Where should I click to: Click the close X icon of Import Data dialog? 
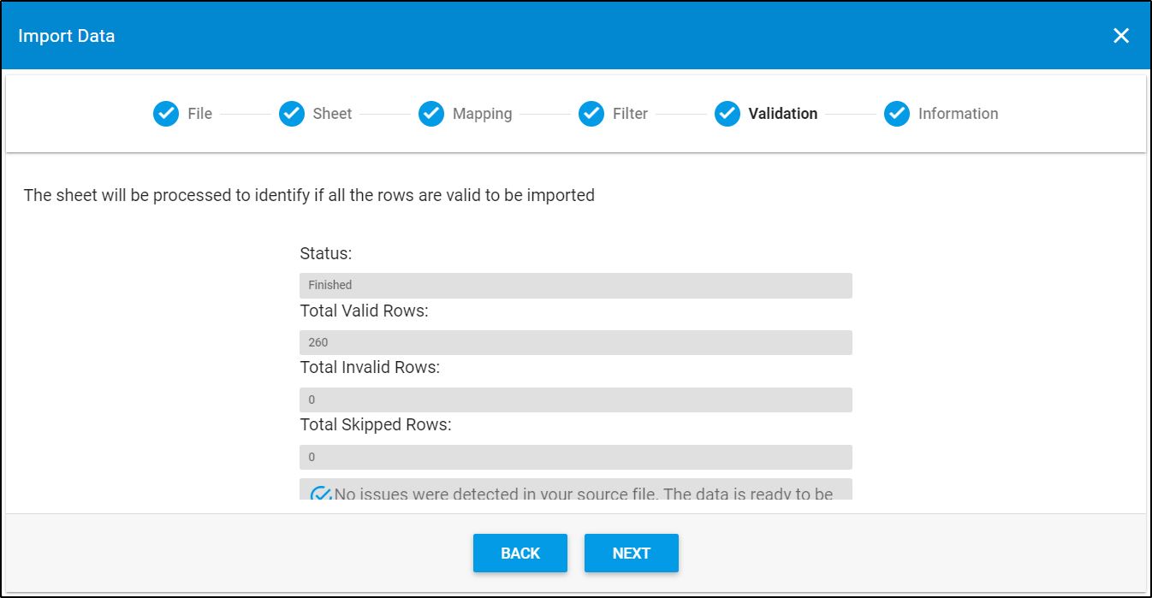(x=1121, y=36)
